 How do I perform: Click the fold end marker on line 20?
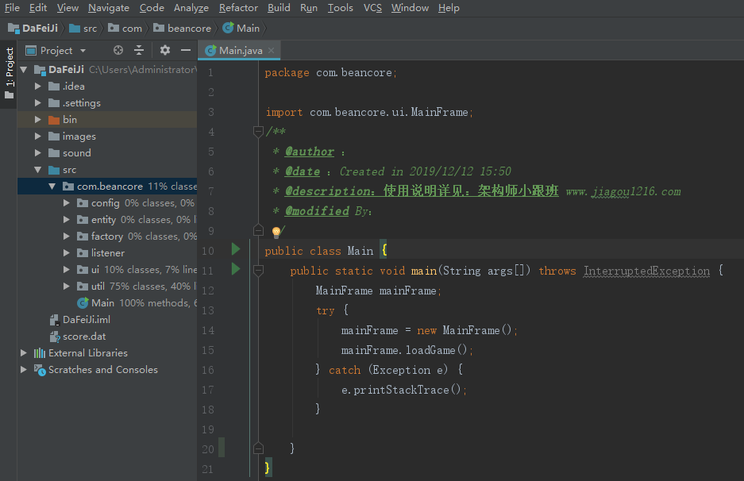point(258,448)
